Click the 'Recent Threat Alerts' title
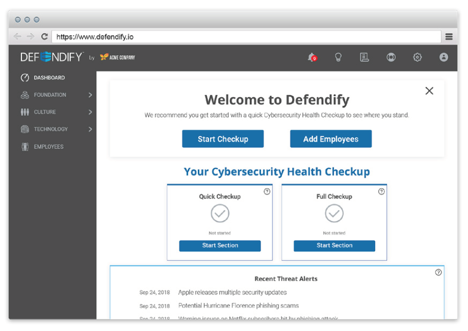 click(x=286, y=279)
